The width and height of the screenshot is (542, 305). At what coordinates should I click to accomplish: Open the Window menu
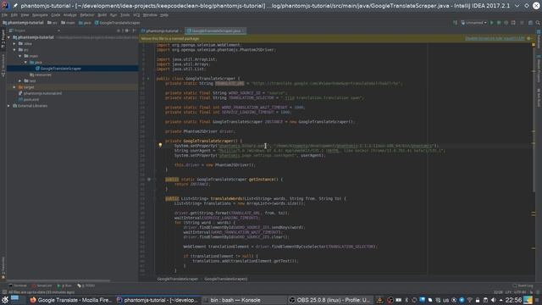[x=150, y=15]
